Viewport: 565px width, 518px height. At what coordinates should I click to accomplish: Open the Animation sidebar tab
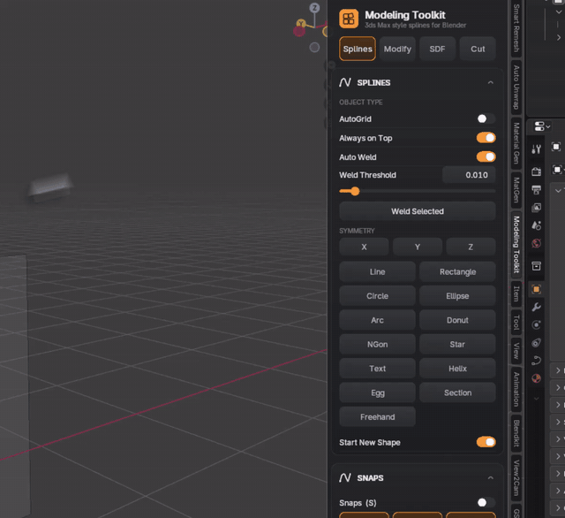pyautogui.click(x=516, y=389)
